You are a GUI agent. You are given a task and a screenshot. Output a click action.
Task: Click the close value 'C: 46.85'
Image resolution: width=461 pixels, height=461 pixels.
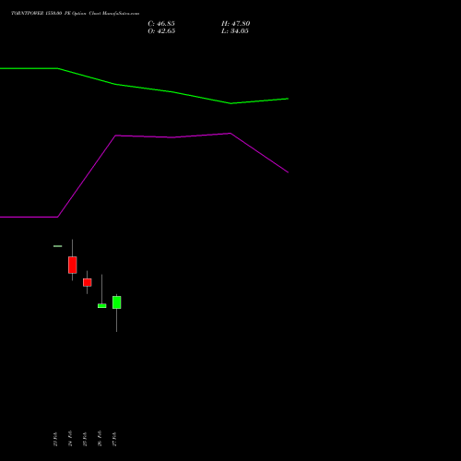point(161,24)
